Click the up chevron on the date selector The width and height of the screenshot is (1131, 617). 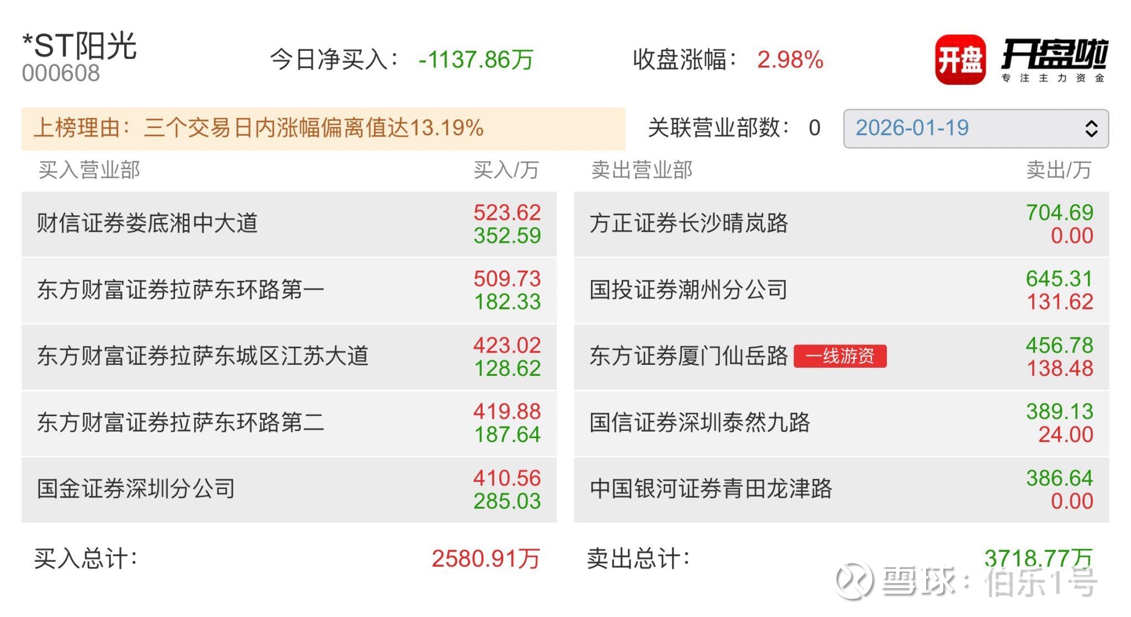pyautogui.click(x=1091, y=123)
